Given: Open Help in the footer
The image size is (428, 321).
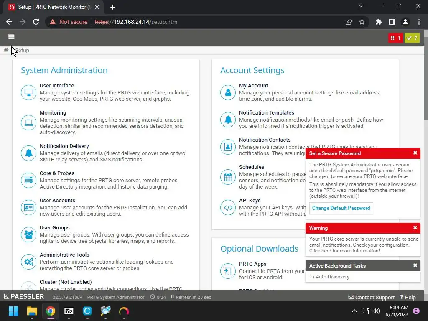Looking at the screenshot, I should tap(408, 297).
